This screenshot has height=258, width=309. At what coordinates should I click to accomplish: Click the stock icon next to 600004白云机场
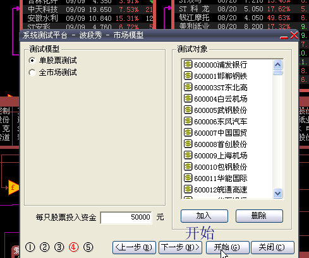pyautogui.click(x=188, y=98)
